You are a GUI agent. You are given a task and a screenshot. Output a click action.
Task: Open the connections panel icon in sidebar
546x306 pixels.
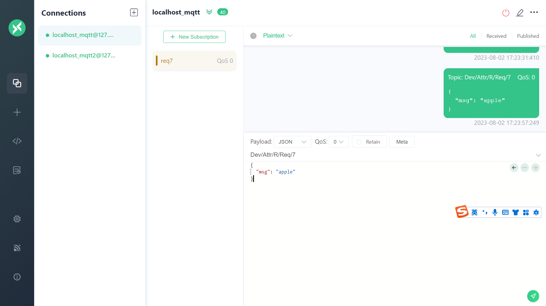(x=17, y=83)
